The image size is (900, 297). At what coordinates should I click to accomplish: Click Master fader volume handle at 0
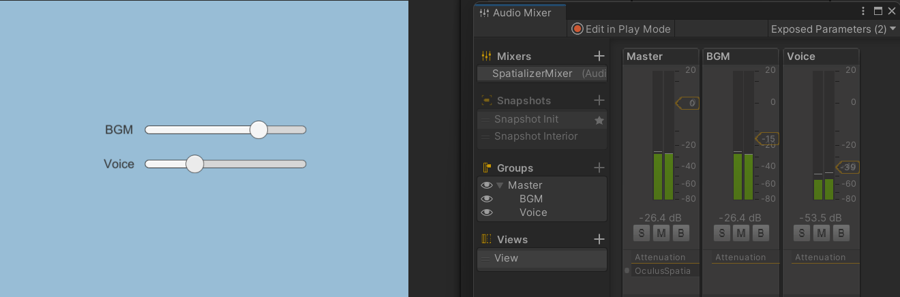click(x=687, y=103)
